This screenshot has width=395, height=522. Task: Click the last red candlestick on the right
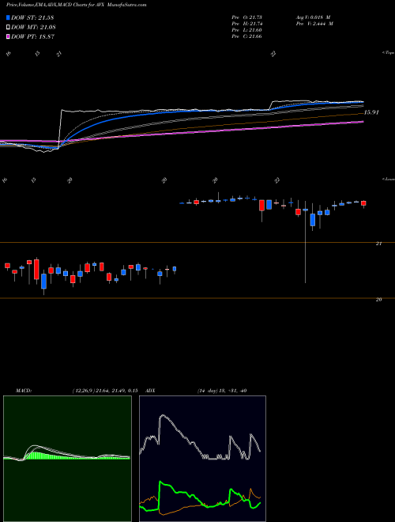click(x=363, y=203)
